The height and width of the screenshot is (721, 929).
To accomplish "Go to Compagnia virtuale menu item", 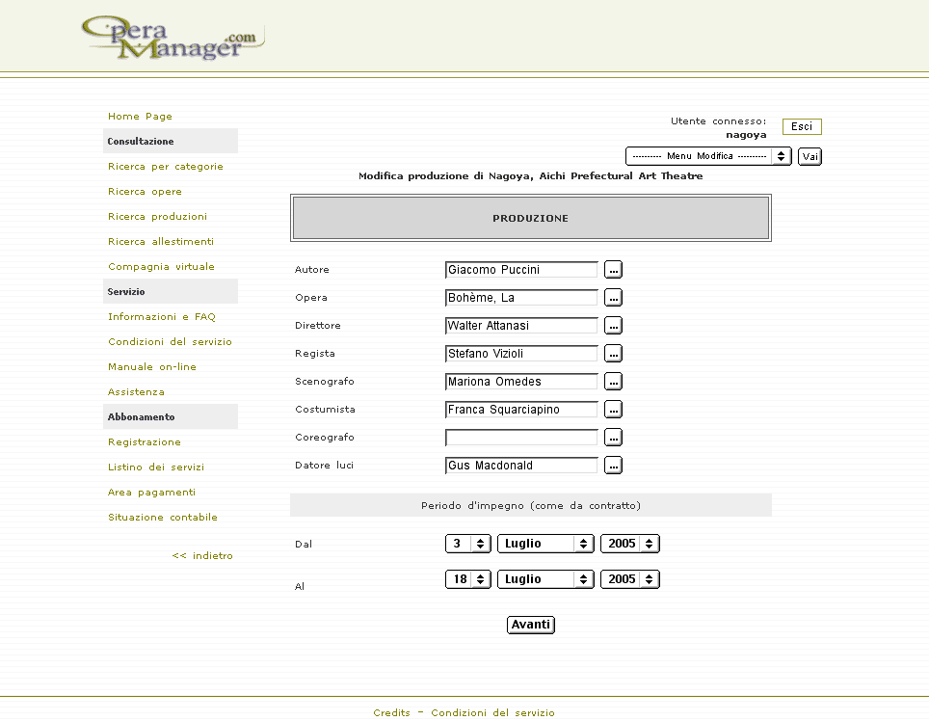I will click(161, 267).
